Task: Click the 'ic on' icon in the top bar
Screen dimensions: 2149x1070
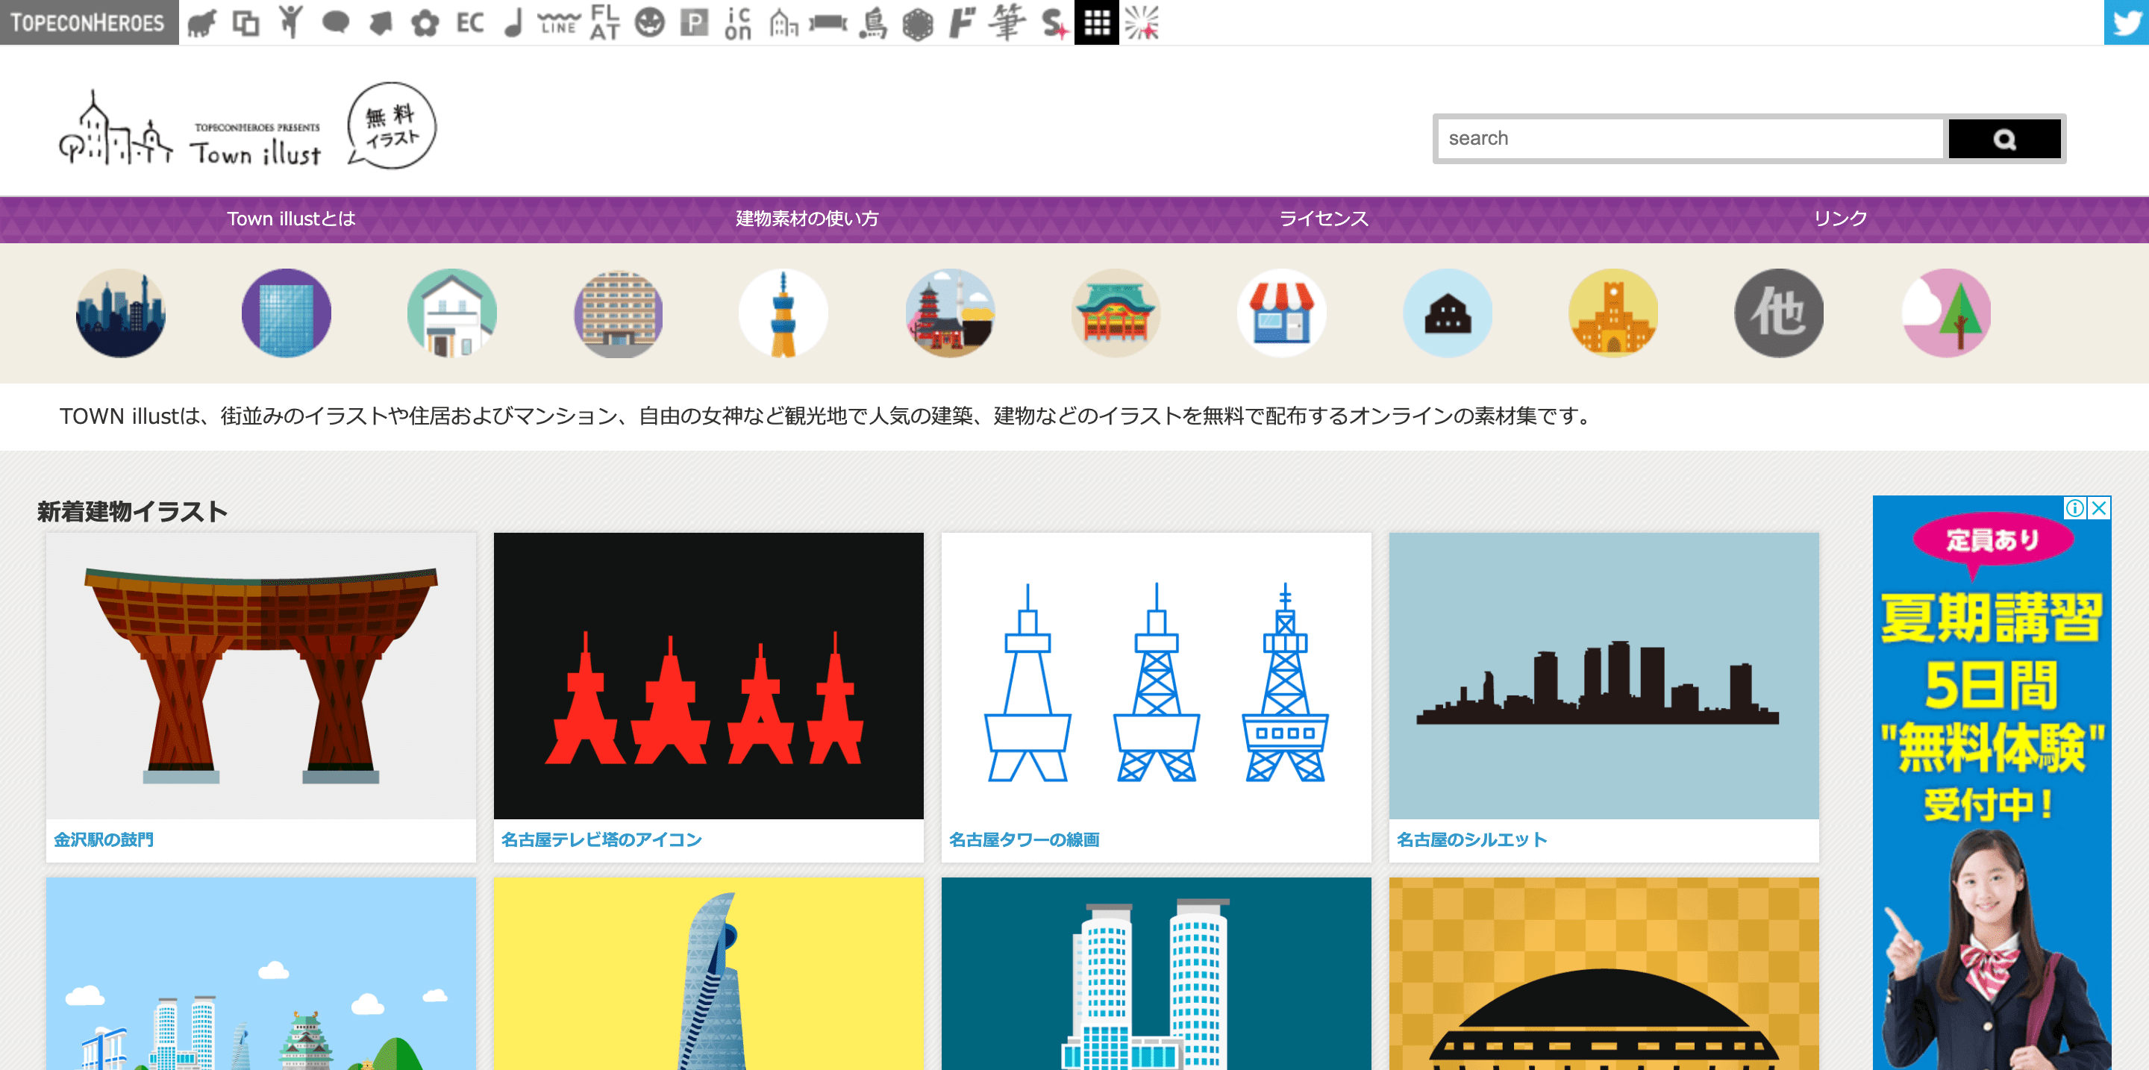Action: (x=737, y=22)
